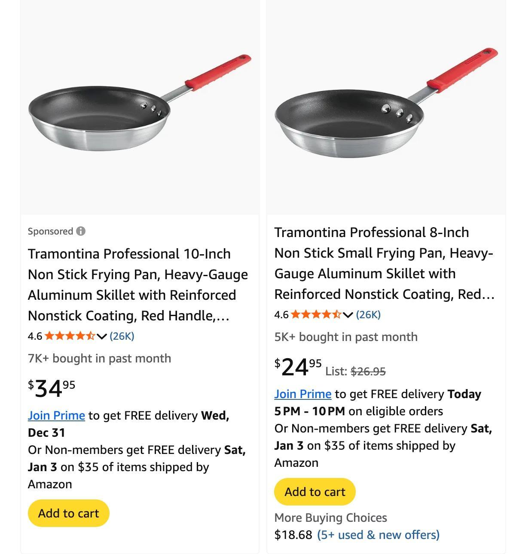Open the 26K reviews for 8-Inch pan
Image resolution: width=513 pixels, height=554 pixels.
368,314
